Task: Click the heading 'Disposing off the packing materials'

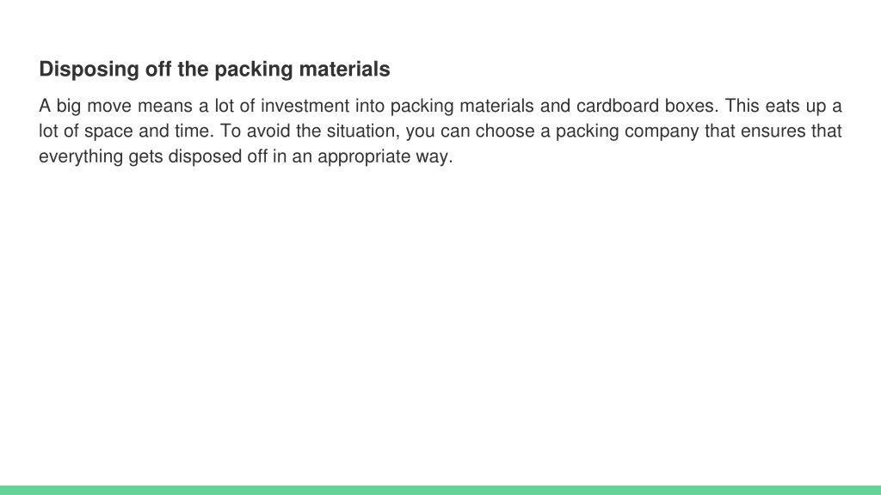Action: pyautogui.click(x=214, y=70)
